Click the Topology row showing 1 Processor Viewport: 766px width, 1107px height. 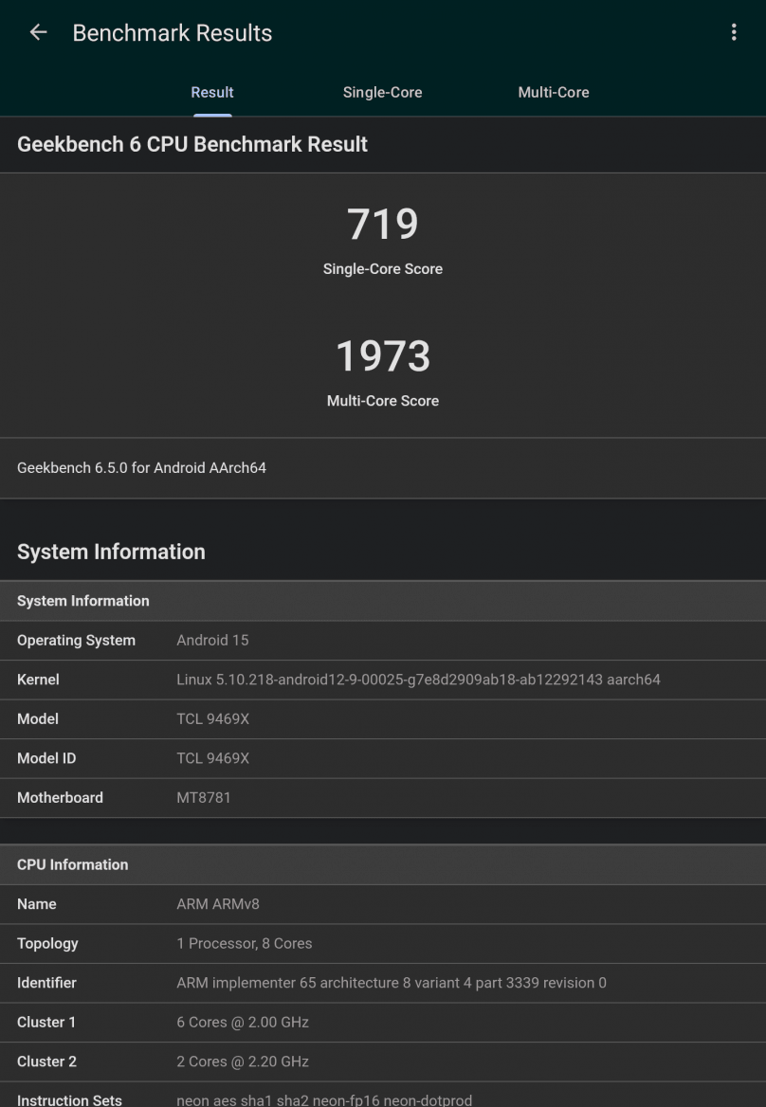point(383,943)
